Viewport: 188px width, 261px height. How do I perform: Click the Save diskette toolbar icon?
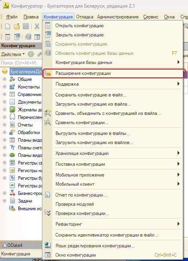tap(26, 26)
